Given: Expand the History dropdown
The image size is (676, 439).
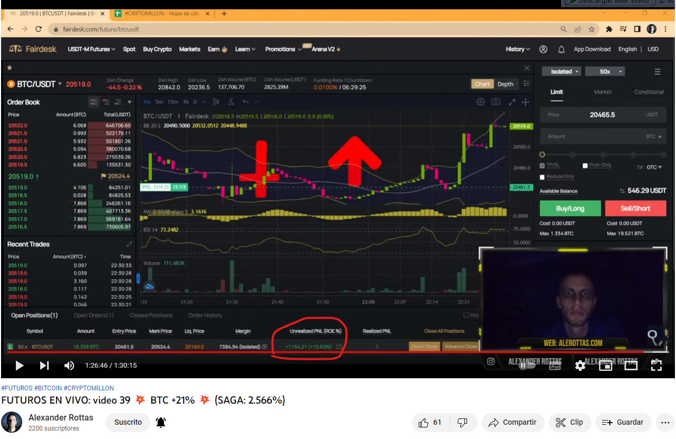Looking at the screenshot, I should coord(518,49).
